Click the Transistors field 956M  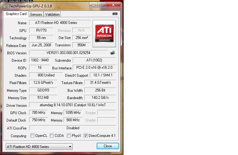point(82,45)
